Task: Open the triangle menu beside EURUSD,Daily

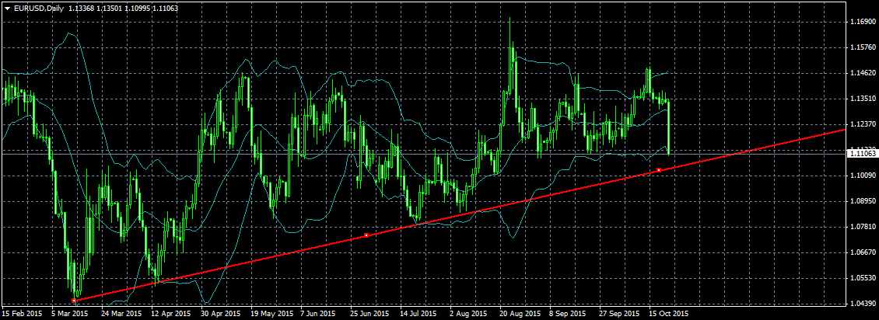Action: coord(7,9)
